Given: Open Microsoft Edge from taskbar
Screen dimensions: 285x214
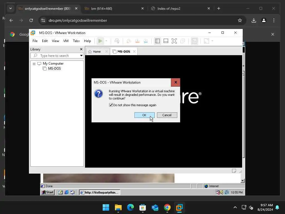Looking at the screenshot, I should 130,207.
